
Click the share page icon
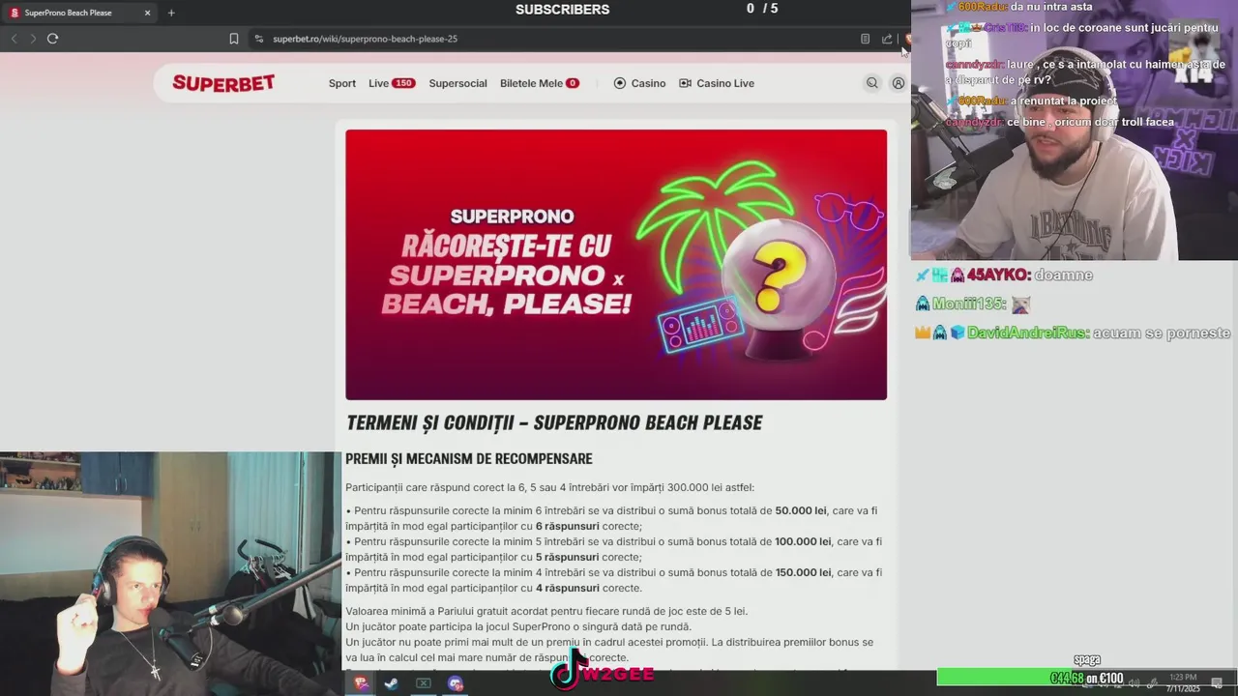[887, 39]
